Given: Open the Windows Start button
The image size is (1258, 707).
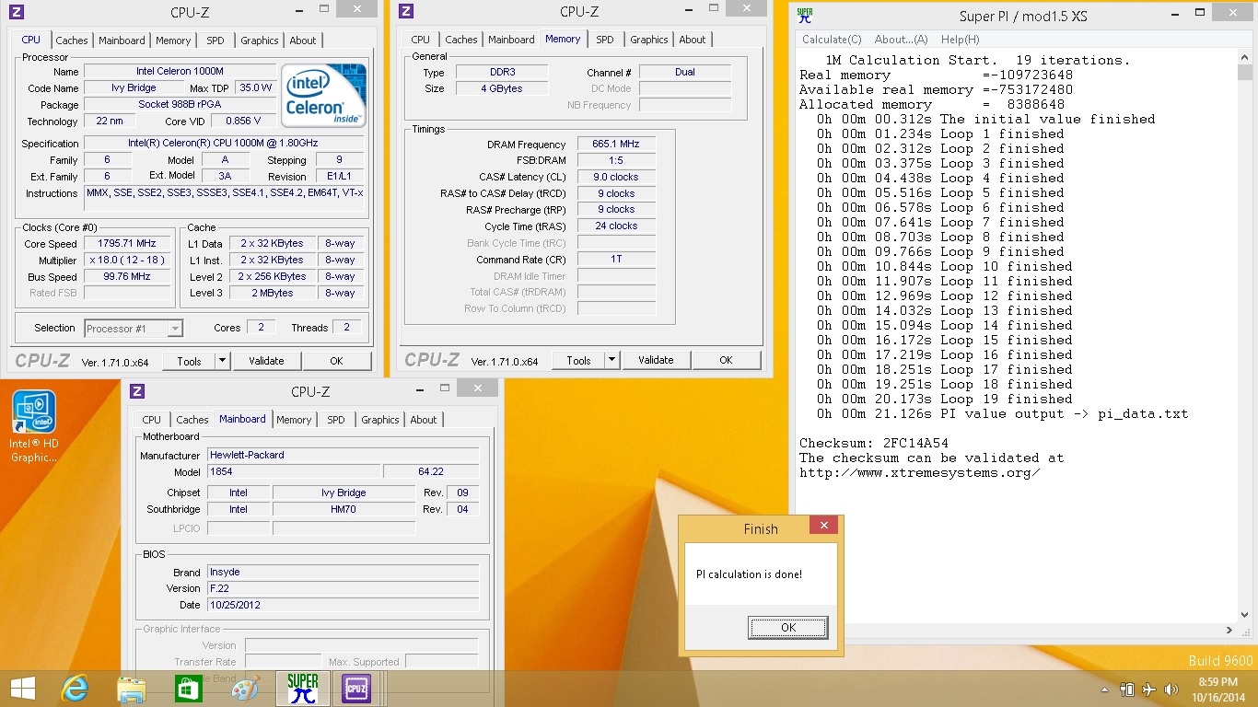Looking at the screenshot, I should [22, 689].
